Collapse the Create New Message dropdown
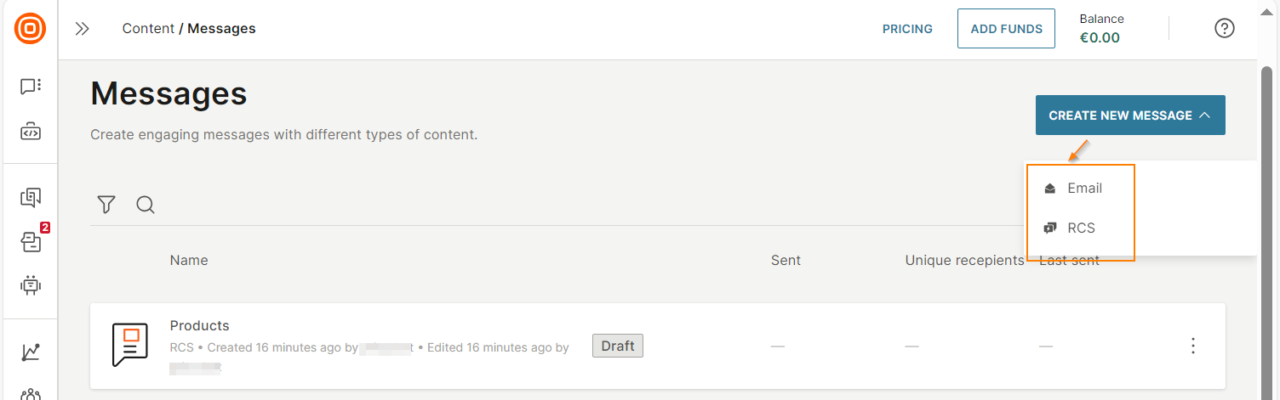The height and width of the screenshot is (400, 1280). 1130,115
